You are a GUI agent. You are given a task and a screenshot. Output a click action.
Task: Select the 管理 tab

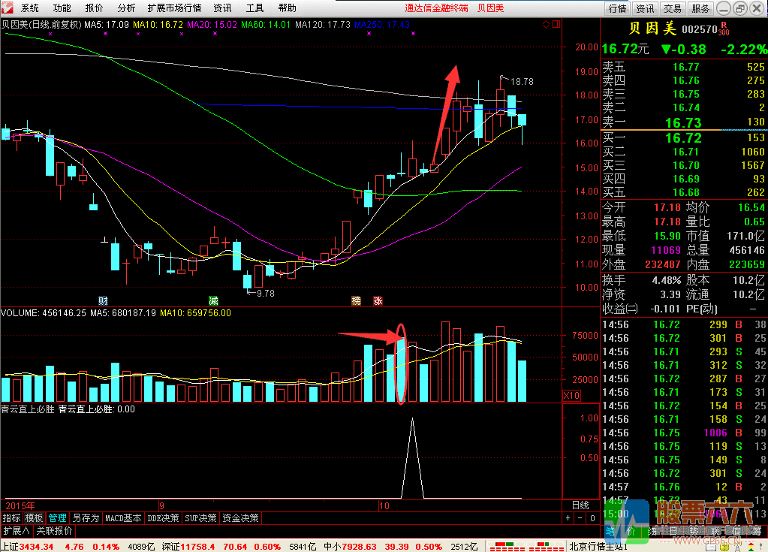pyautogui.click(x=57, y=518)
